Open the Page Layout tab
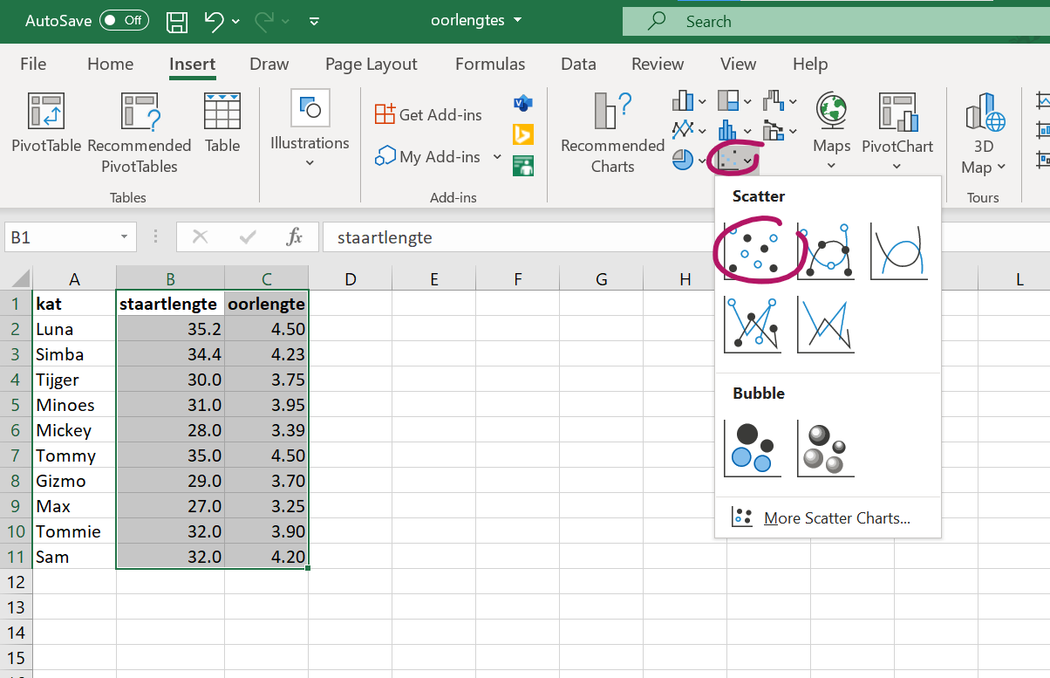The image size is (1050, 678). 371,64
